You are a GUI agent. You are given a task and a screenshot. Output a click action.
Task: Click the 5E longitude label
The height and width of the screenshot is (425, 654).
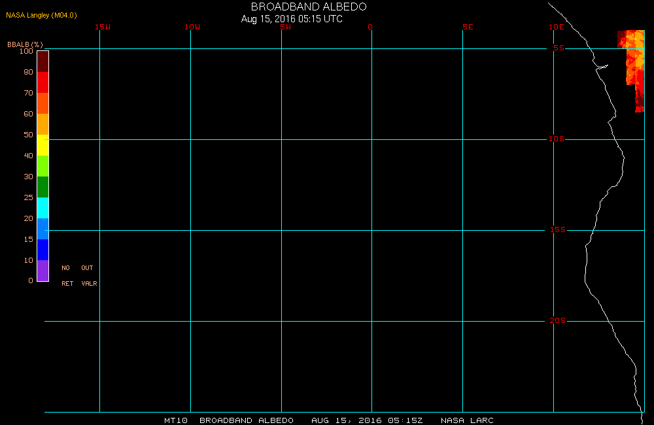[x=468, y=27]
